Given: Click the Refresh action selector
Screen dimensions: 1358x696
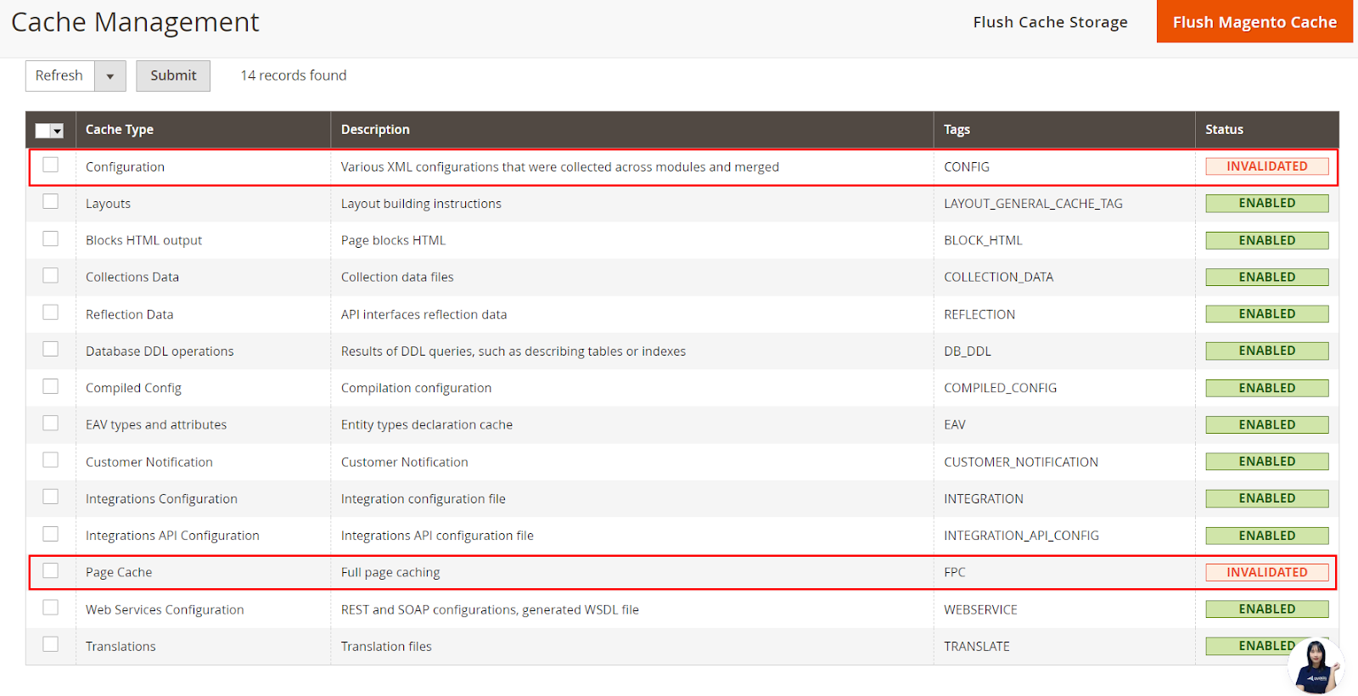Looking at the screenshot, I should (60, 76).
